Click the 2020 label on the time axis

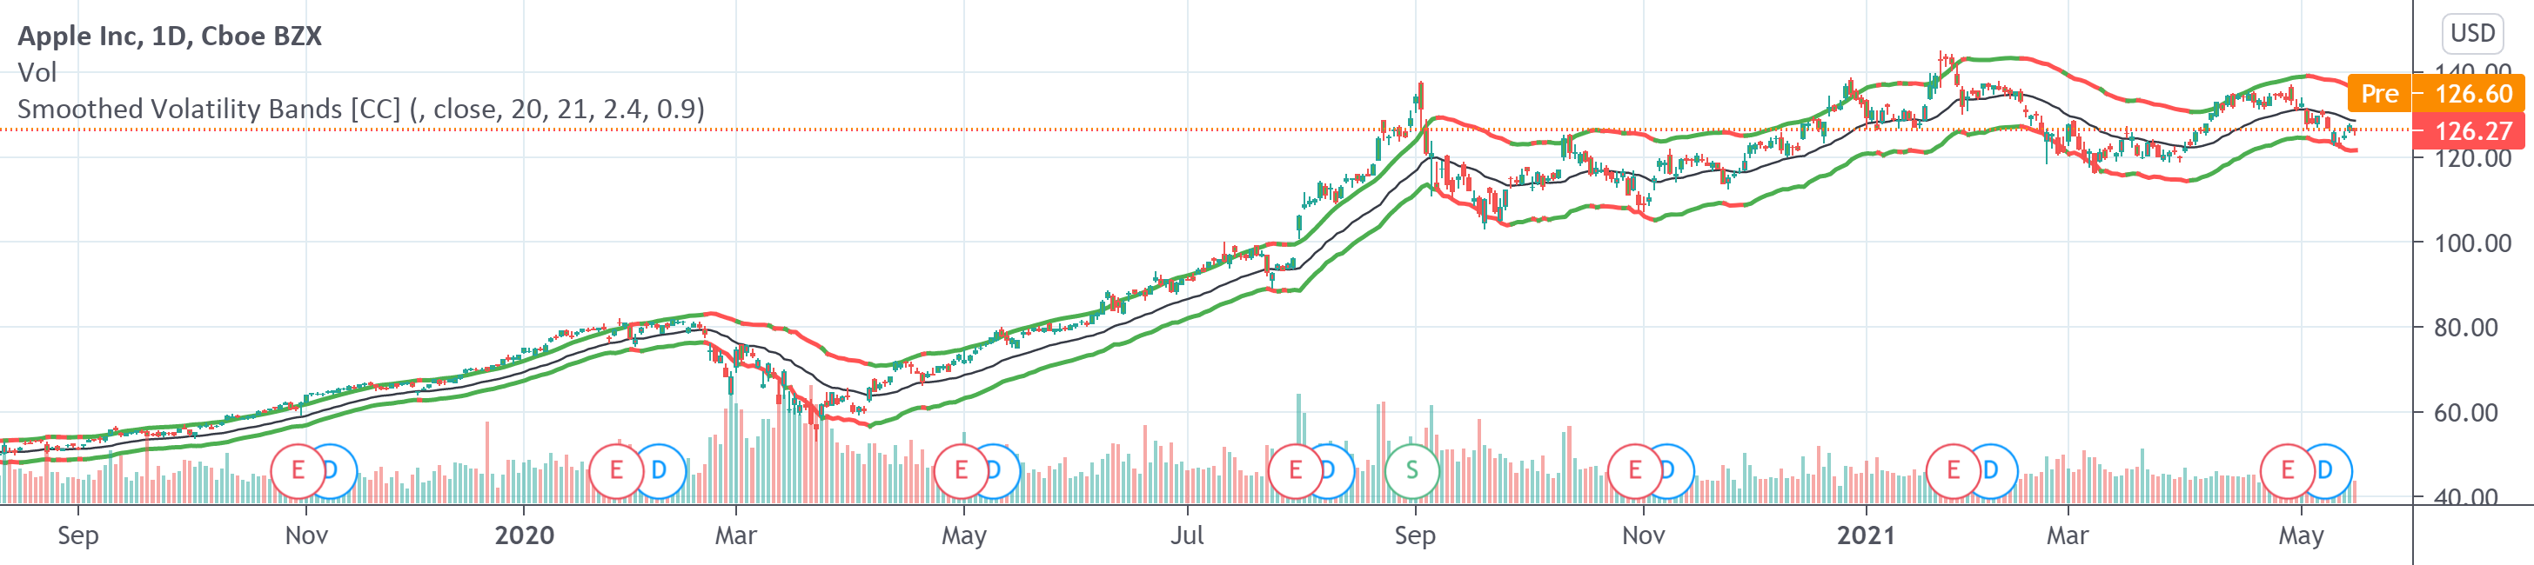point(525,535)
